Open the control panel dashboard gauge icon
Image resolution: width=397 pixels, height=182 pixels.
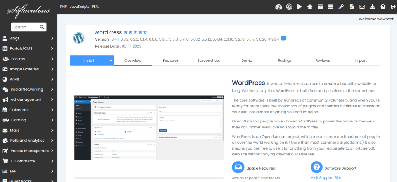coord(278,7)
